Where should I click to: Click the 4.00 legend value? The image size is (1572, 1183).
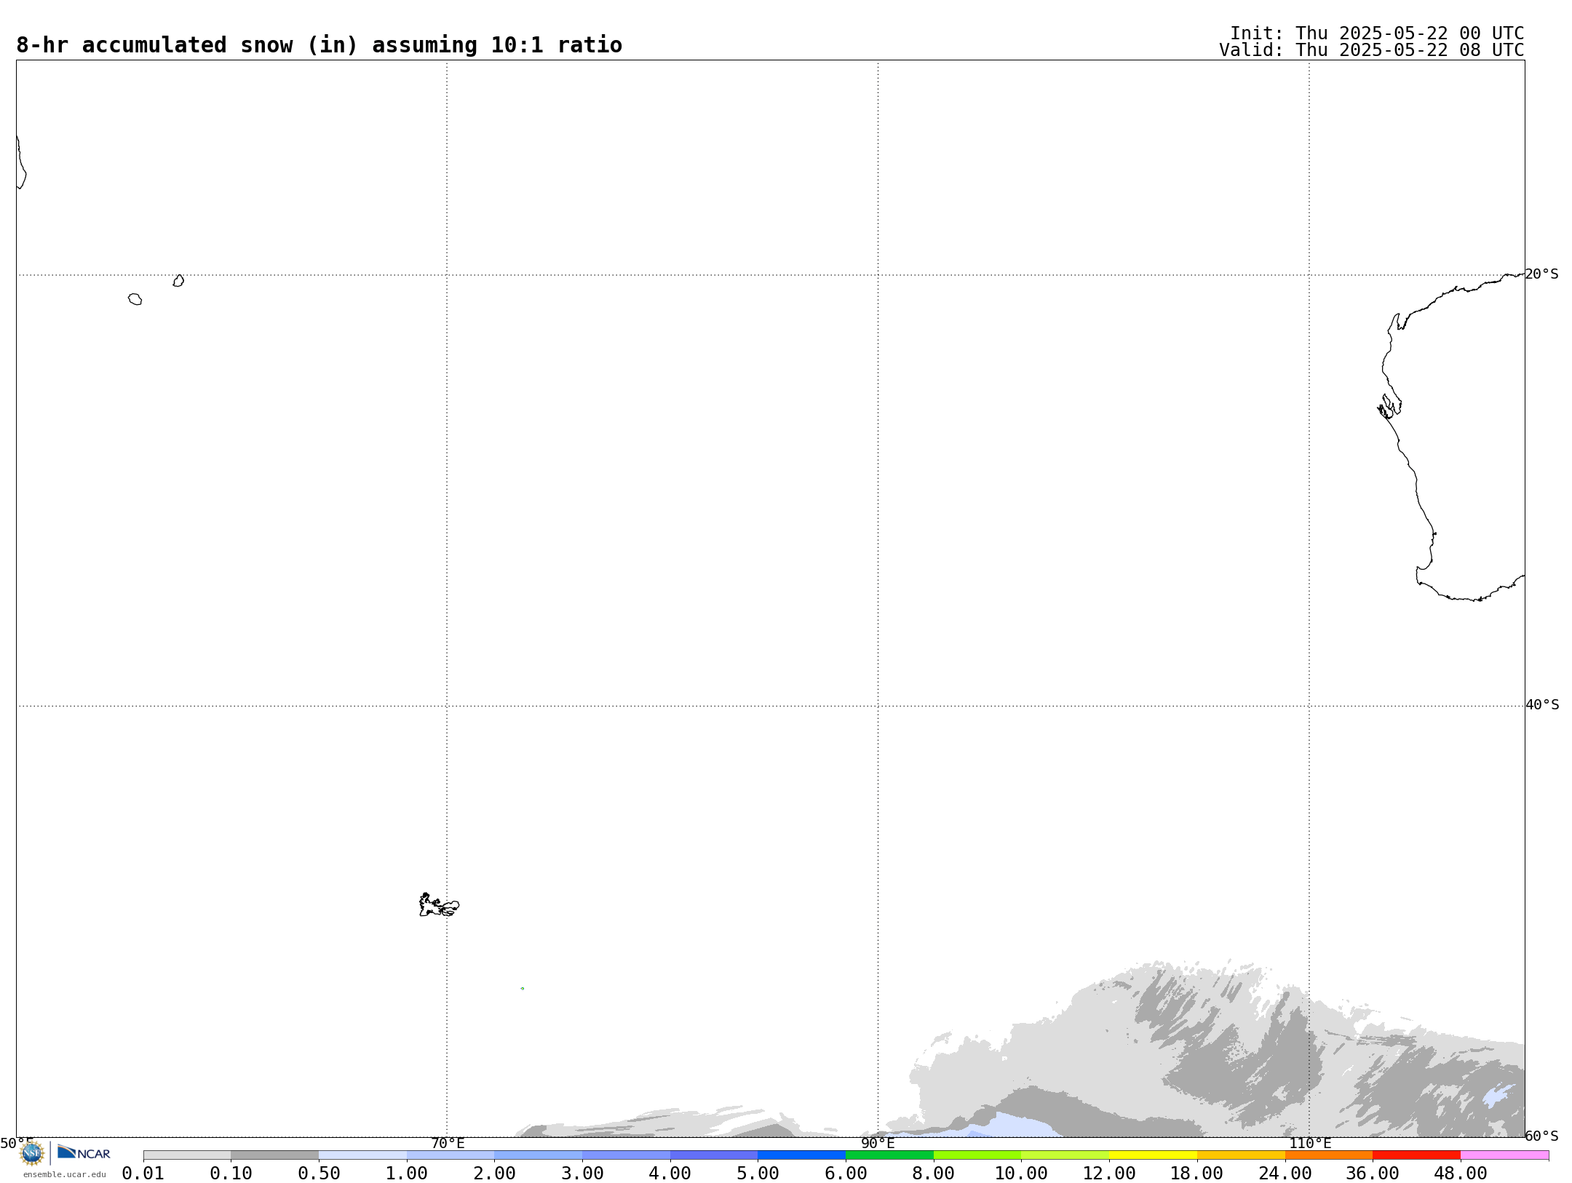(x=670, y=1174)
